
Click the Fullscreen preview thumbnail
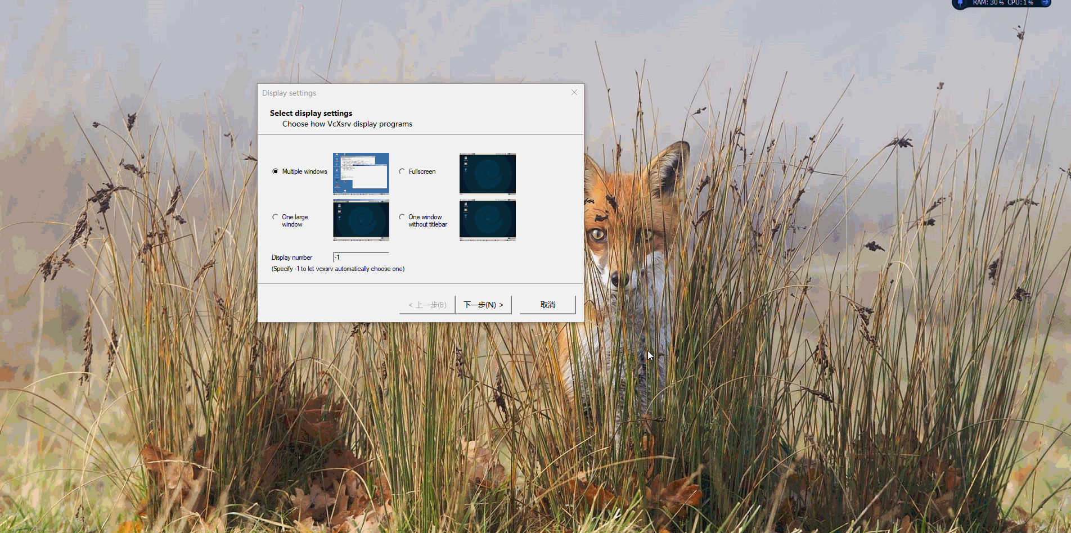tap(488, 174)
